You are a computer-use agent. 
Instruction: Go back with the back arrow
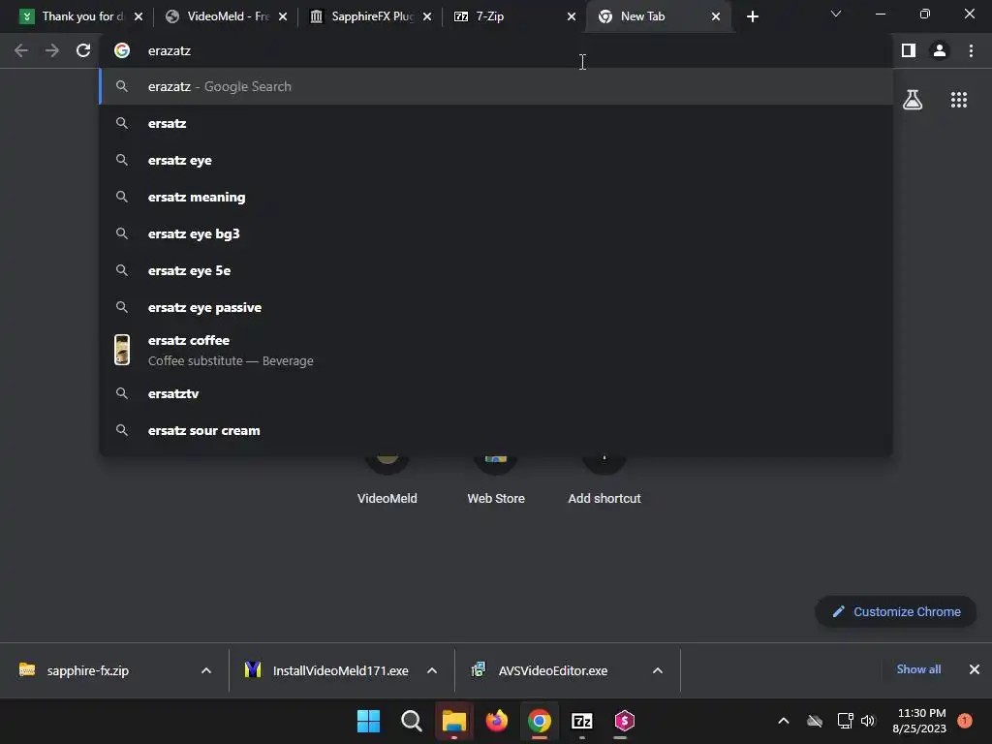pos(21,50)
